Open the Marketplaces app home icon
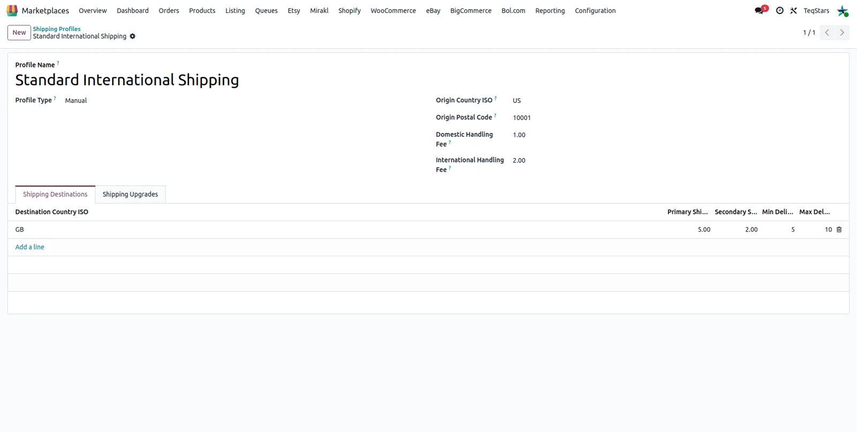The image size is (857, 432). coord(12,11)
